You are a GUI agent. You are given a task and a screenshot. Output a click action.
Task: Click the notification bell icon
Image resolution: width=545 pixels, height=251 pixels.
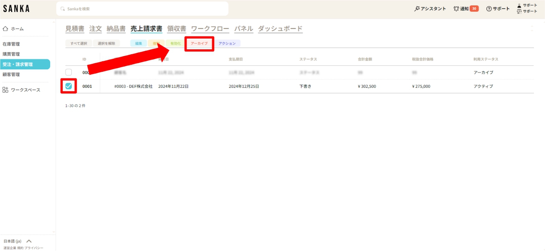(x=456, y=9)
